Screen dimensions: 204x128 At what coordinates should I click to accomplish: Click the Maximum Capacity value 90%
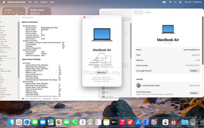(x=43, y=55)
